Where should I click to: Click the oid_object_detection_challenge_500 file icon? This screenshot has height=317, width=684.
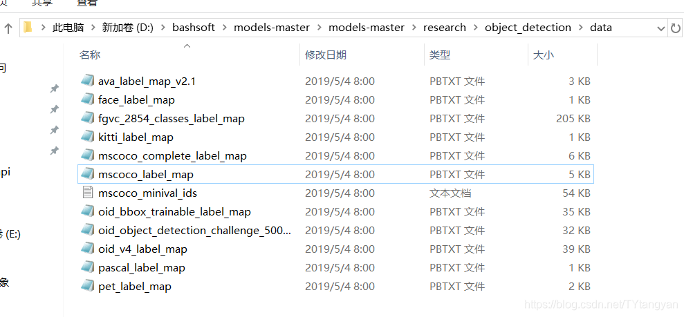88,230
